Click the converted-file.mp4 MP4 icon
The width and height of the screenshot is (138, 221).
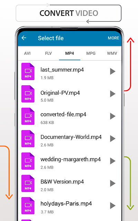[x=28, y=116]
